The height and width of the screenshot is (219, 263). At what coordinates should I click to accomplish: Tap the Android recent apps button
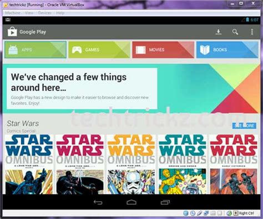(165, 202)
